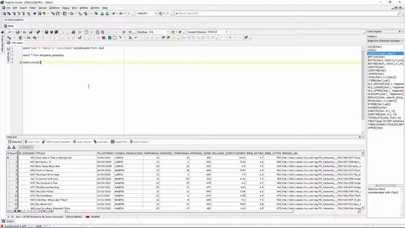Click the TITULO column header
Image resolution: width=405 pixels, height=228 pixels.
66,153
